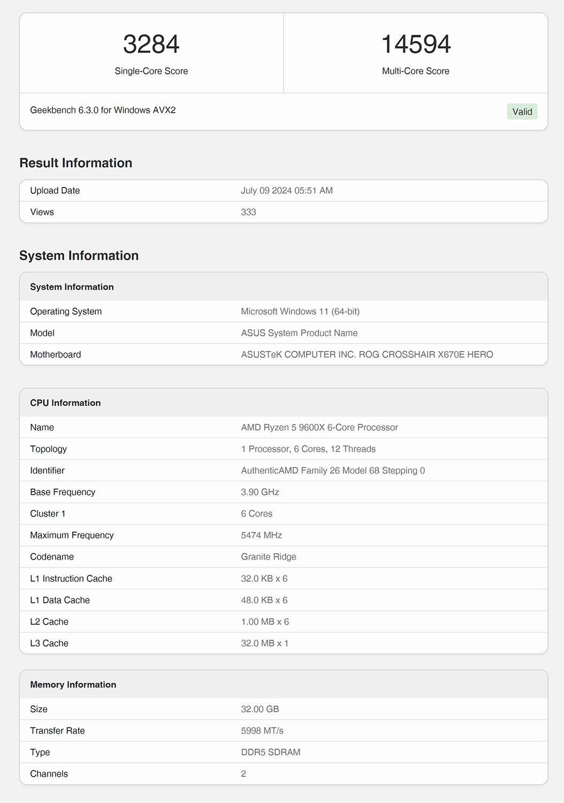Image resolution: width=564 pixels, height=803 pixels.
Task: Click the L1 Instruction Cache label
Action: (71, 579)
